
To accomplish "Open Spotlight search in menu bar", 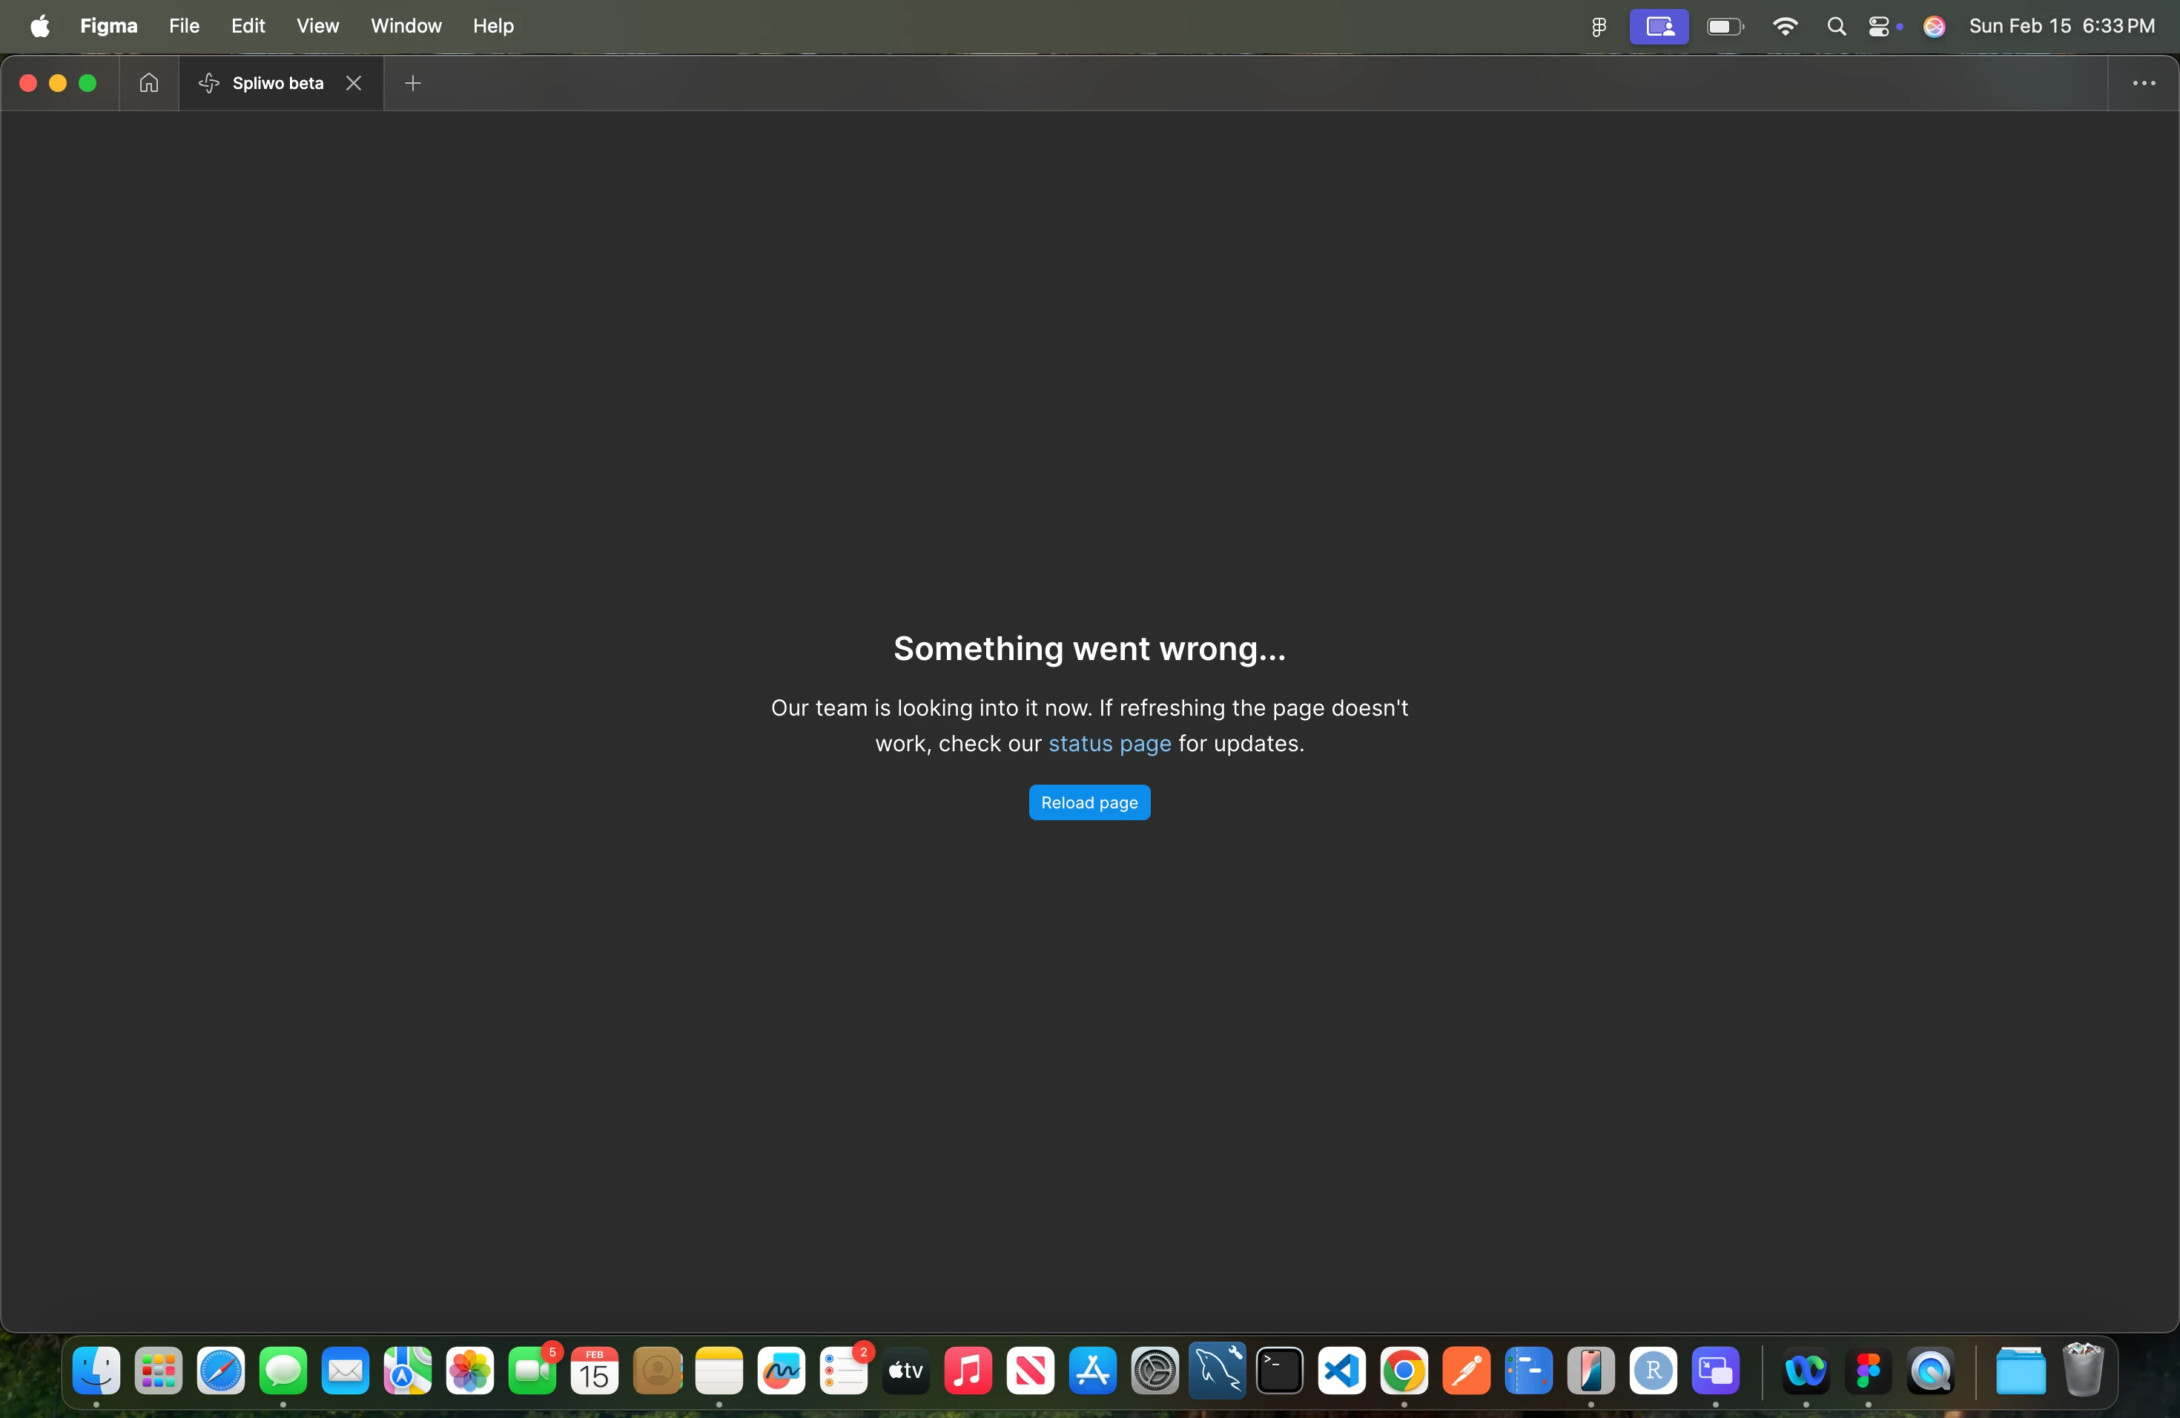I will [1836, 27].
